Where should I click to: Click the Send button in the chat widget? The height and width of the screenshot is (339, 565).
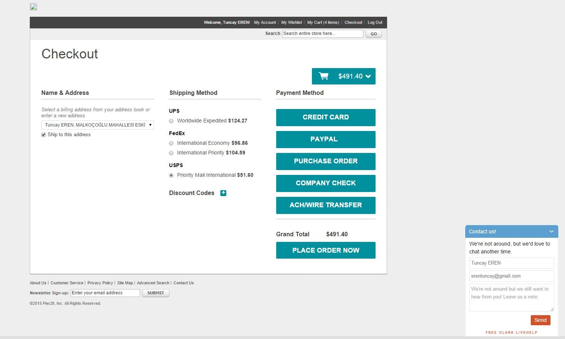(540, 320)
